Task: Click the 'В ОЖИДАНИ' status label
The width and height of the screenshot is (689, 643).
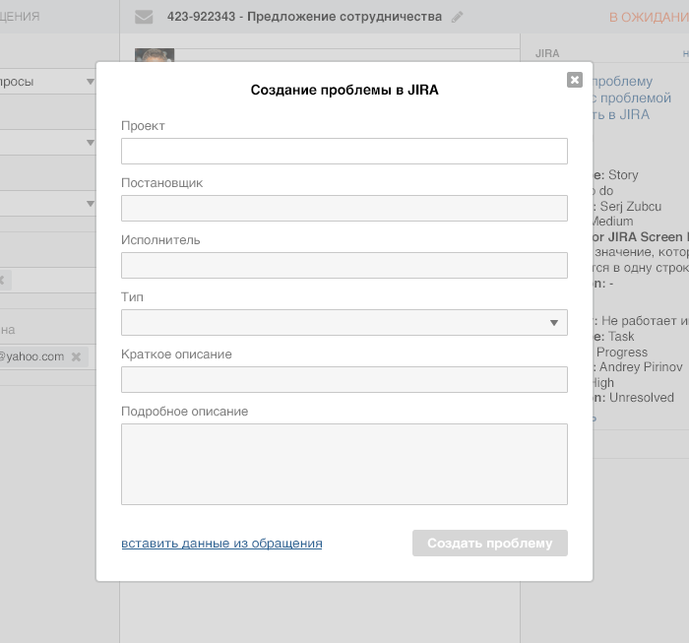Action: (x=649, y=17)
